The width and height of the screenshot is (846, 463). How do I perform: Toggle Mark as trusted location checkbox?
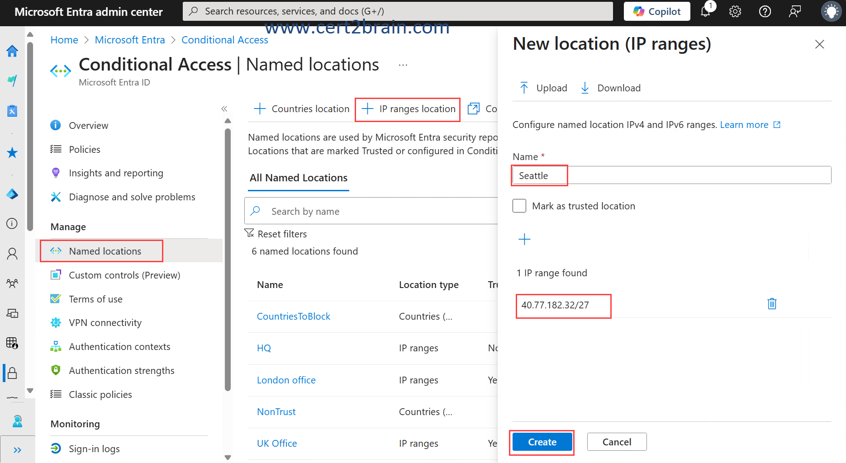pos(519,206)
